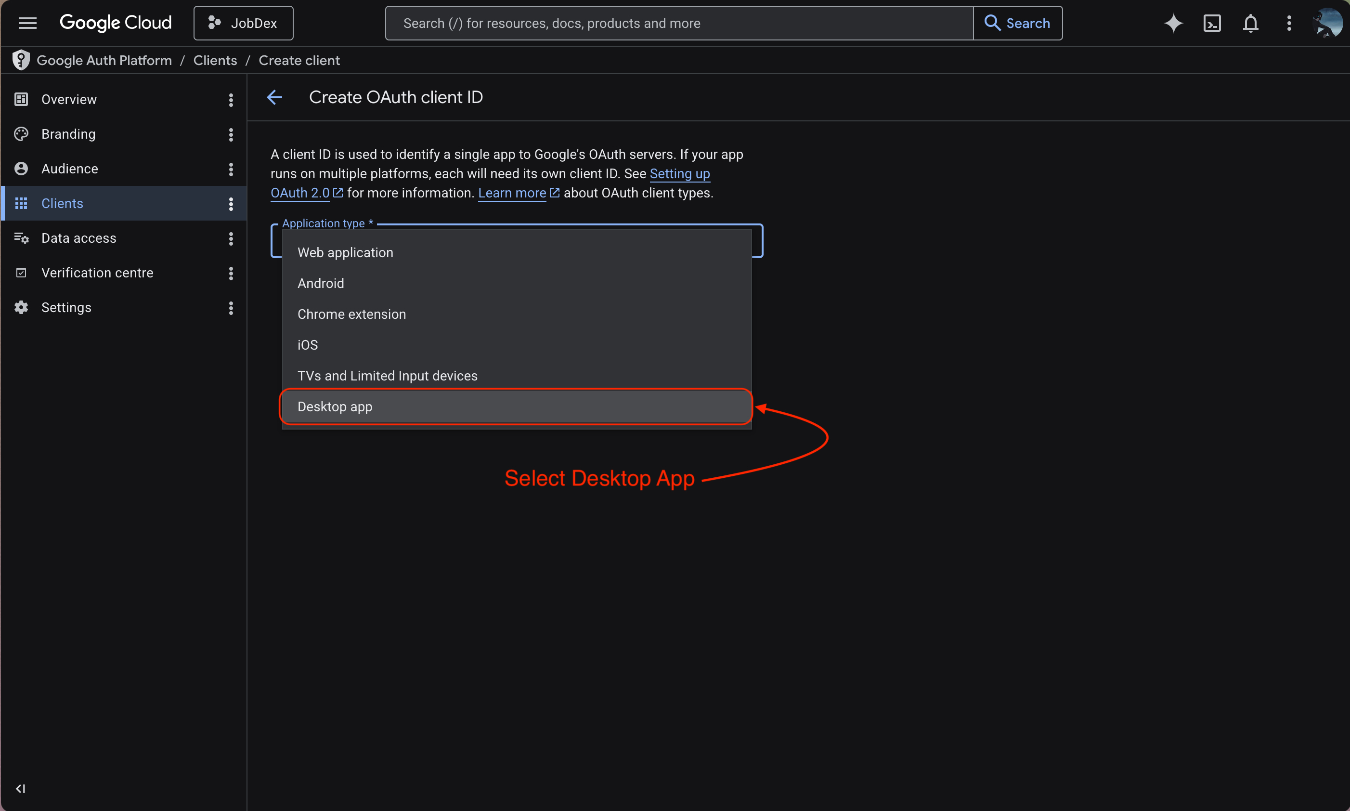Open the three-dot menu beside Verification centre
The image size is (1350, 811).
coord(231,273)
